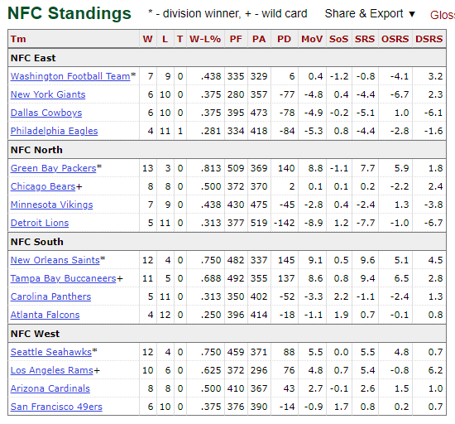Click Packers' .813 win percentage cell

coord(205,168)
